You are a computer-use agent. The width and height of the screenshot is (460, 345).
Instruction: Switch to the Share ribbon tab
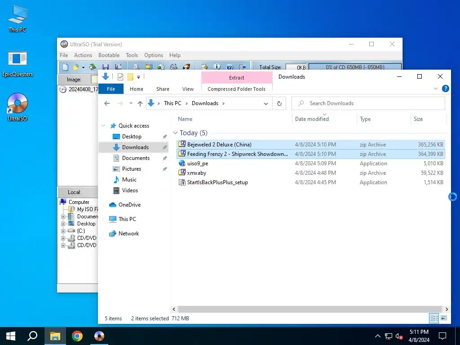[x=163, y=89]
